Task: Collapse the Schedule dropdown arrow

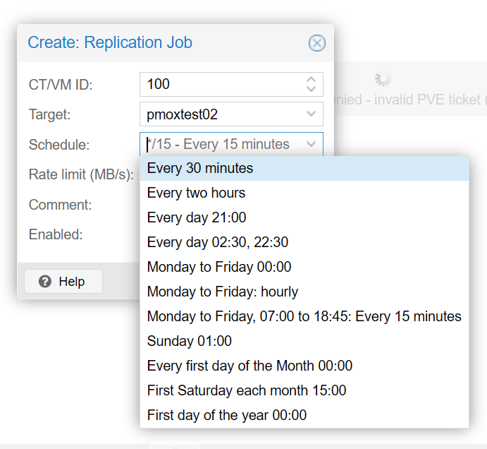Action: pos(312,144)
